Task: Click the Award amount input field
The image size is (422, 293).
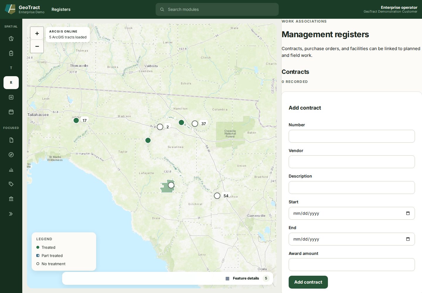Action: (352, 265)
